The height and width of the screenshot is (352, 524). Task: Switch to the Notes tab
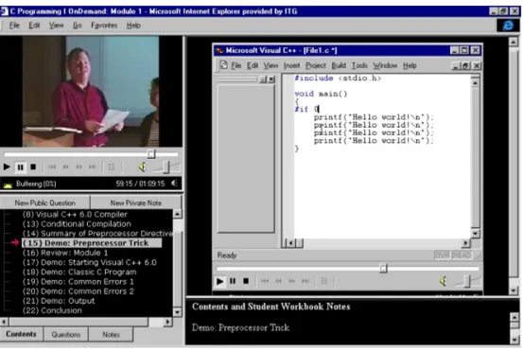111,334
